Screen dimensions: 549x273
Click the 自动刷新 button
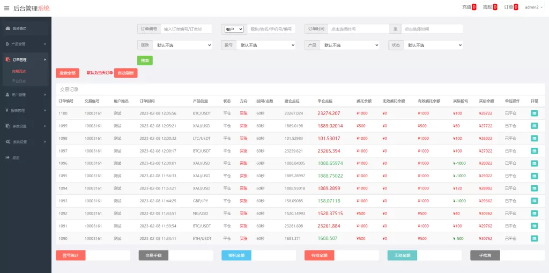pos(125,73)
